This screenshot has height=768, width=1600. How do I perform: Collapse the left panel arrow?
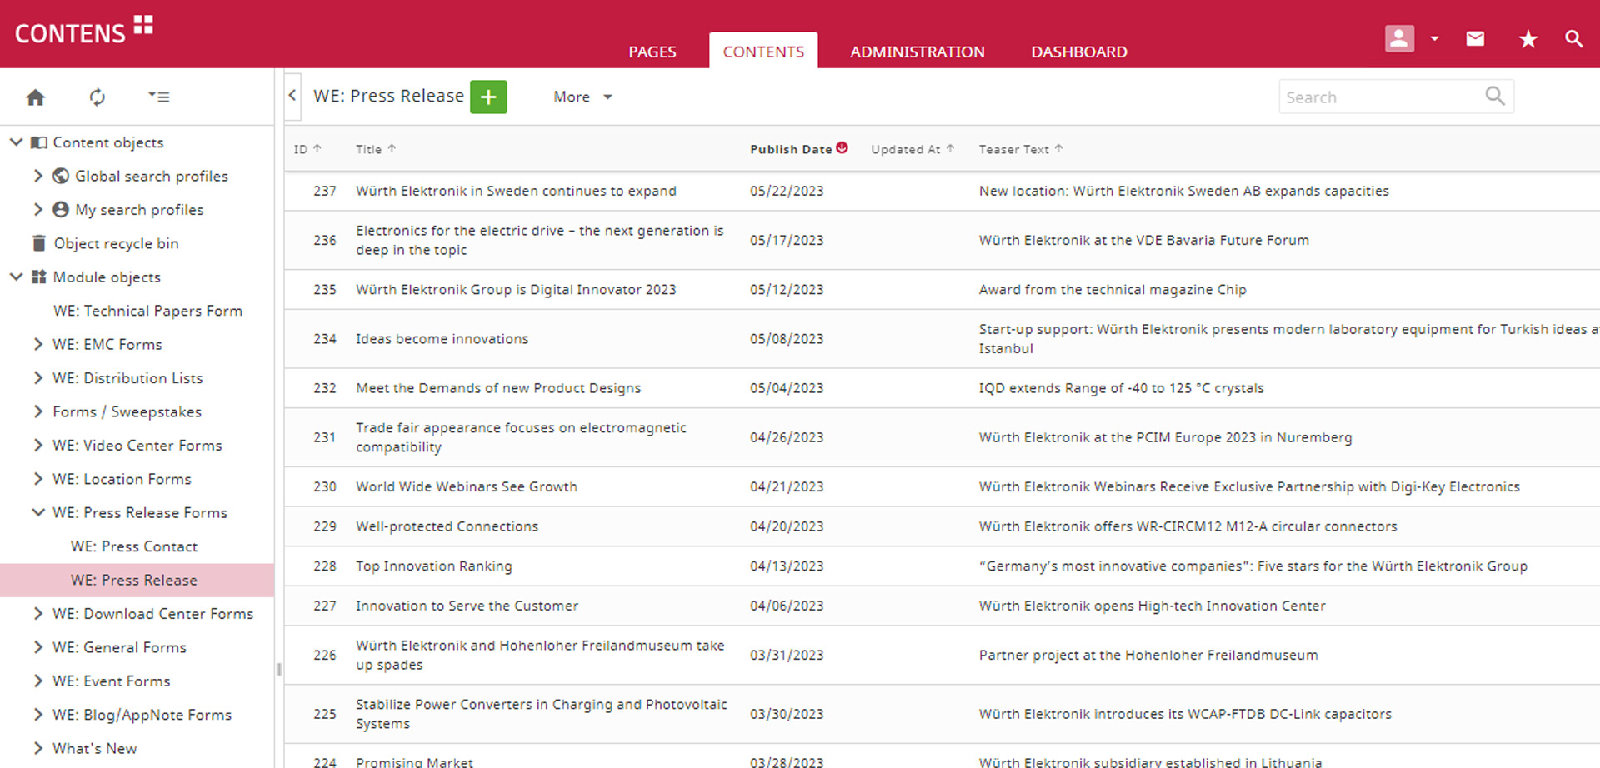(292, 96)
